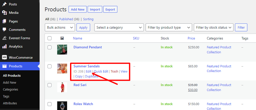
Task: Check the Rolex Watch row checkbox
Action: [49, 104]
